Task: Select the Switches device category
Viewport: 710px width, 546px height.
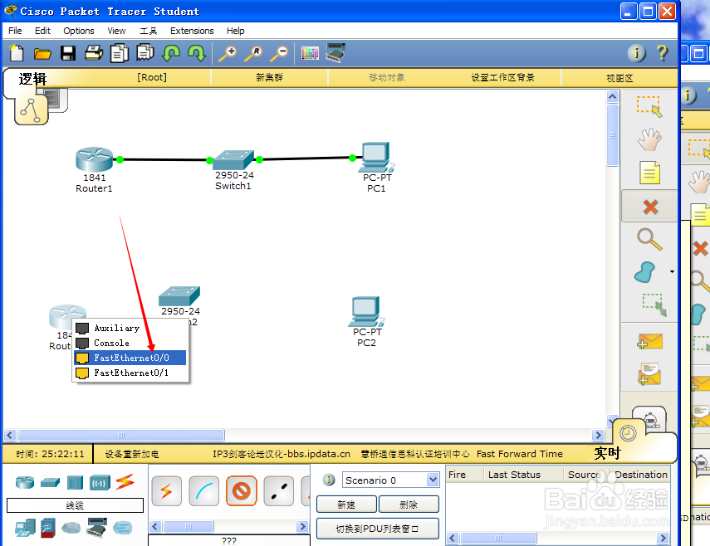Action: point(50,482)
